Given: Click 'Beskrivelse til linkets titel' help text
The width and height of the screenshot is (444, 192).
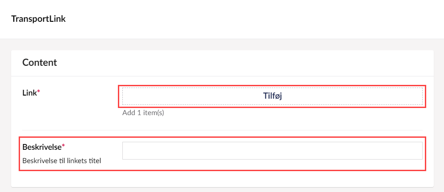Looking at the screenshot, I should point(62,160).
